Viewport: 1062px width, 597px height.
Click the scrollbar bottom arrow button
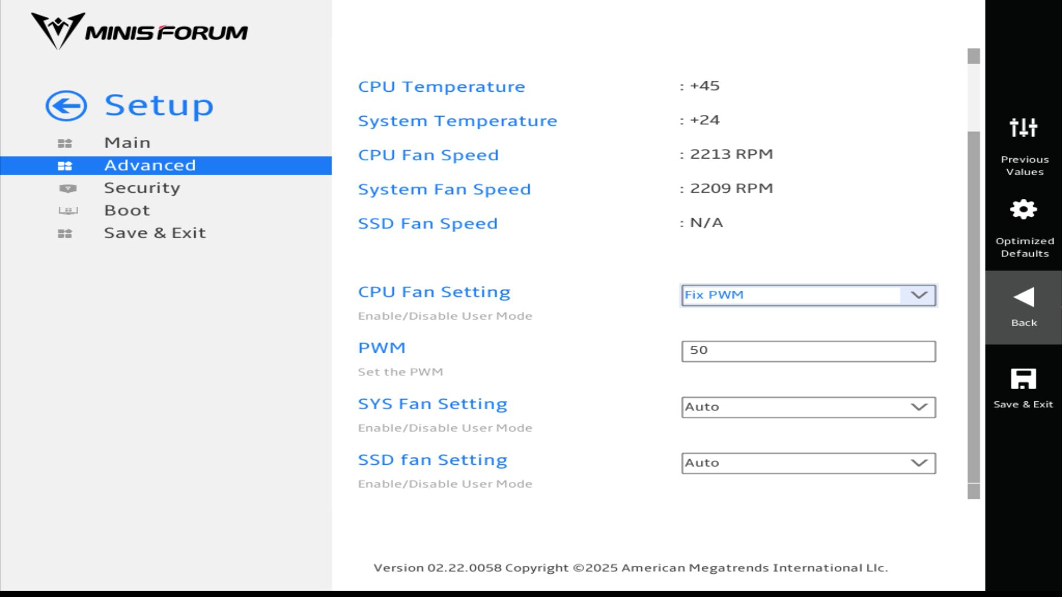click(973, 492)
